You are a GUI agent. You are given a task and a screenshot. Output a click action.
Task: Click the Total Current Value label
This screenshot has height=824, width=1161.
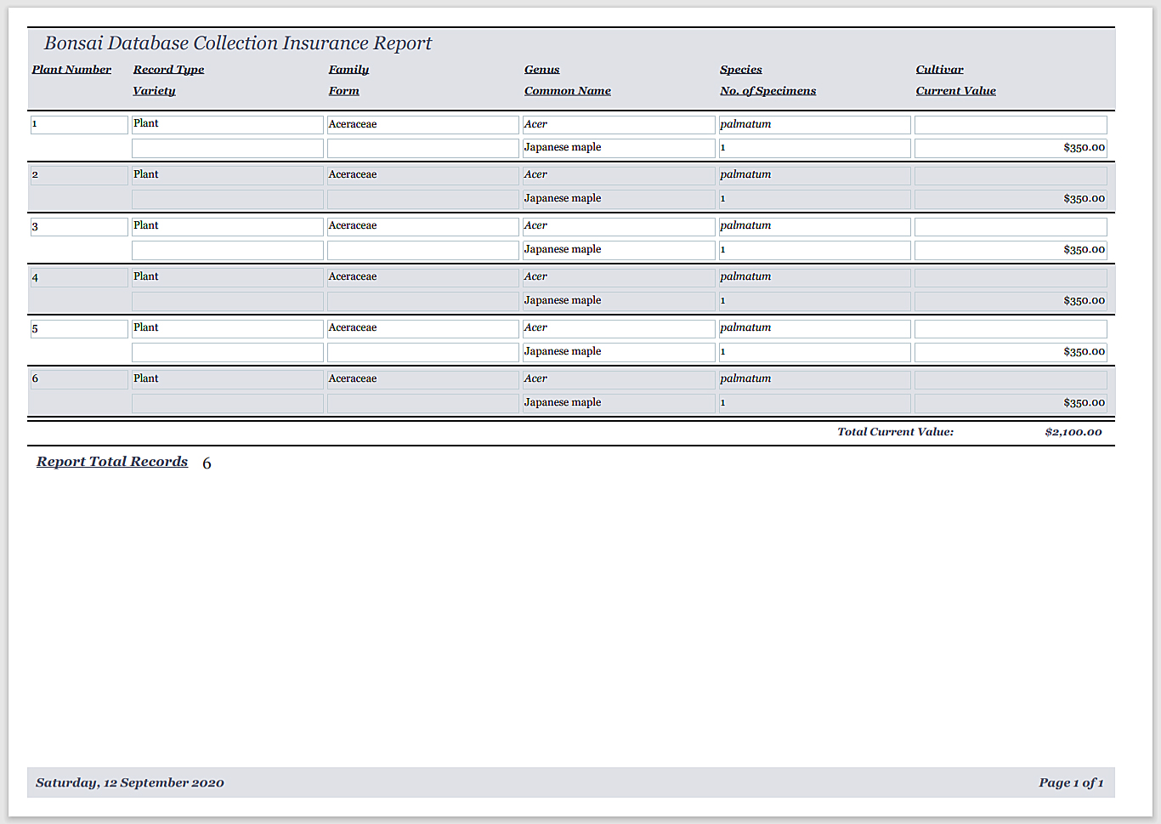coord(895,432)
